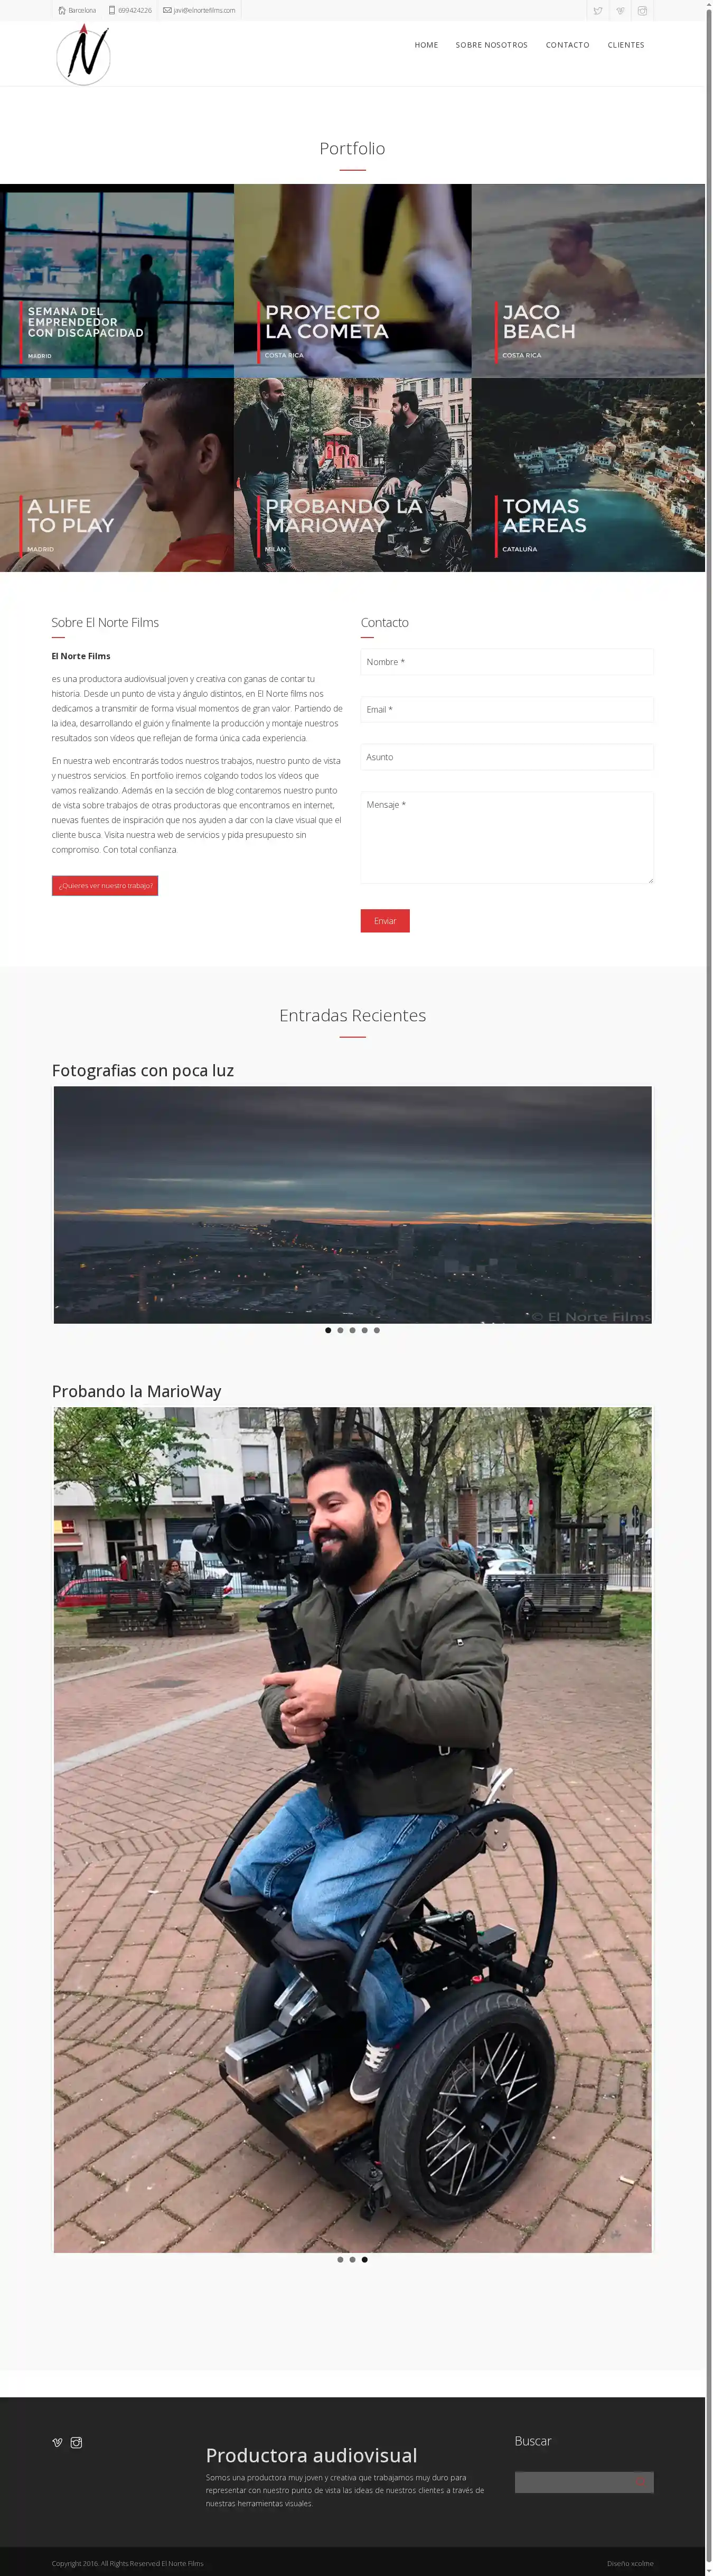Open Instagram icon in top bar

642,11
